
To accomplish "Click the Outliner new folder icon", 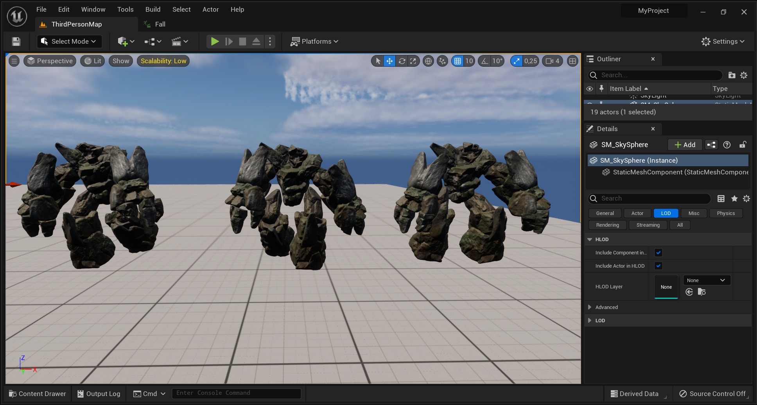I will coord(732,75).
